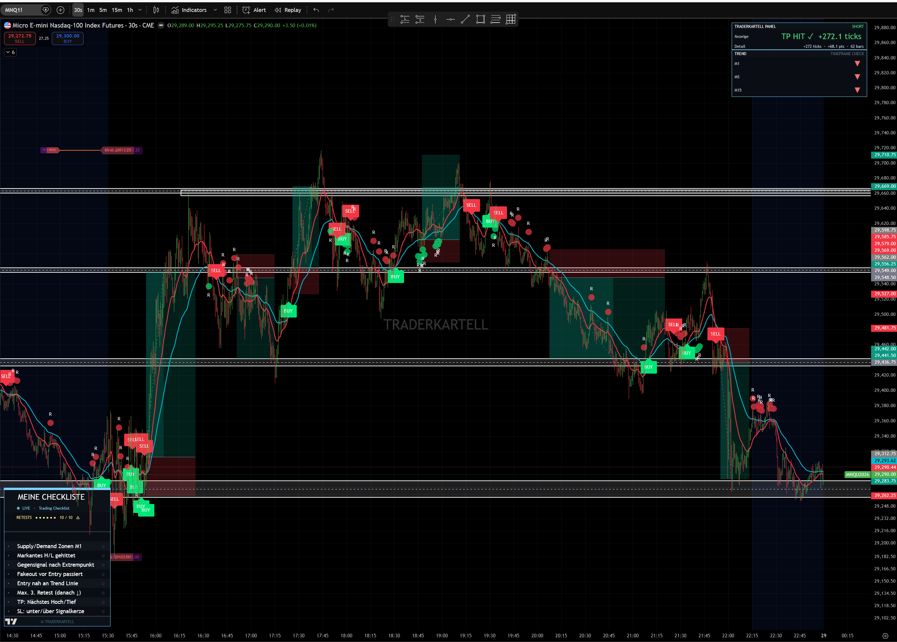Screen dimensions: 897x642
Task: Click the Alert clock icon
Action: coord(246,10)
